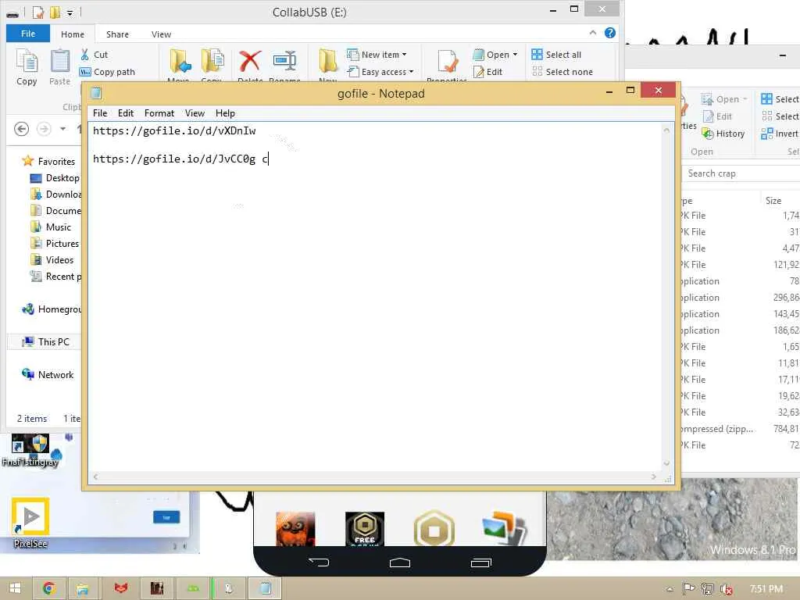Click the Compressed (zipped) file row
Screen dimensions: 800x600
[x=740, y=429]
